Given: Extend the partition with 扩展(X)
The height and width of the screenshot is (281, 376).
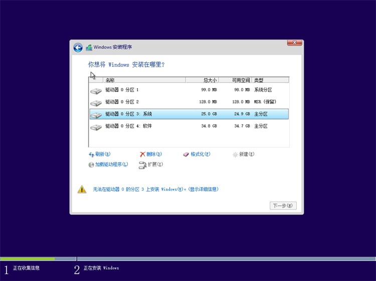Looking at the screenshot, I should pyautogui.click(x=155, y=164).
